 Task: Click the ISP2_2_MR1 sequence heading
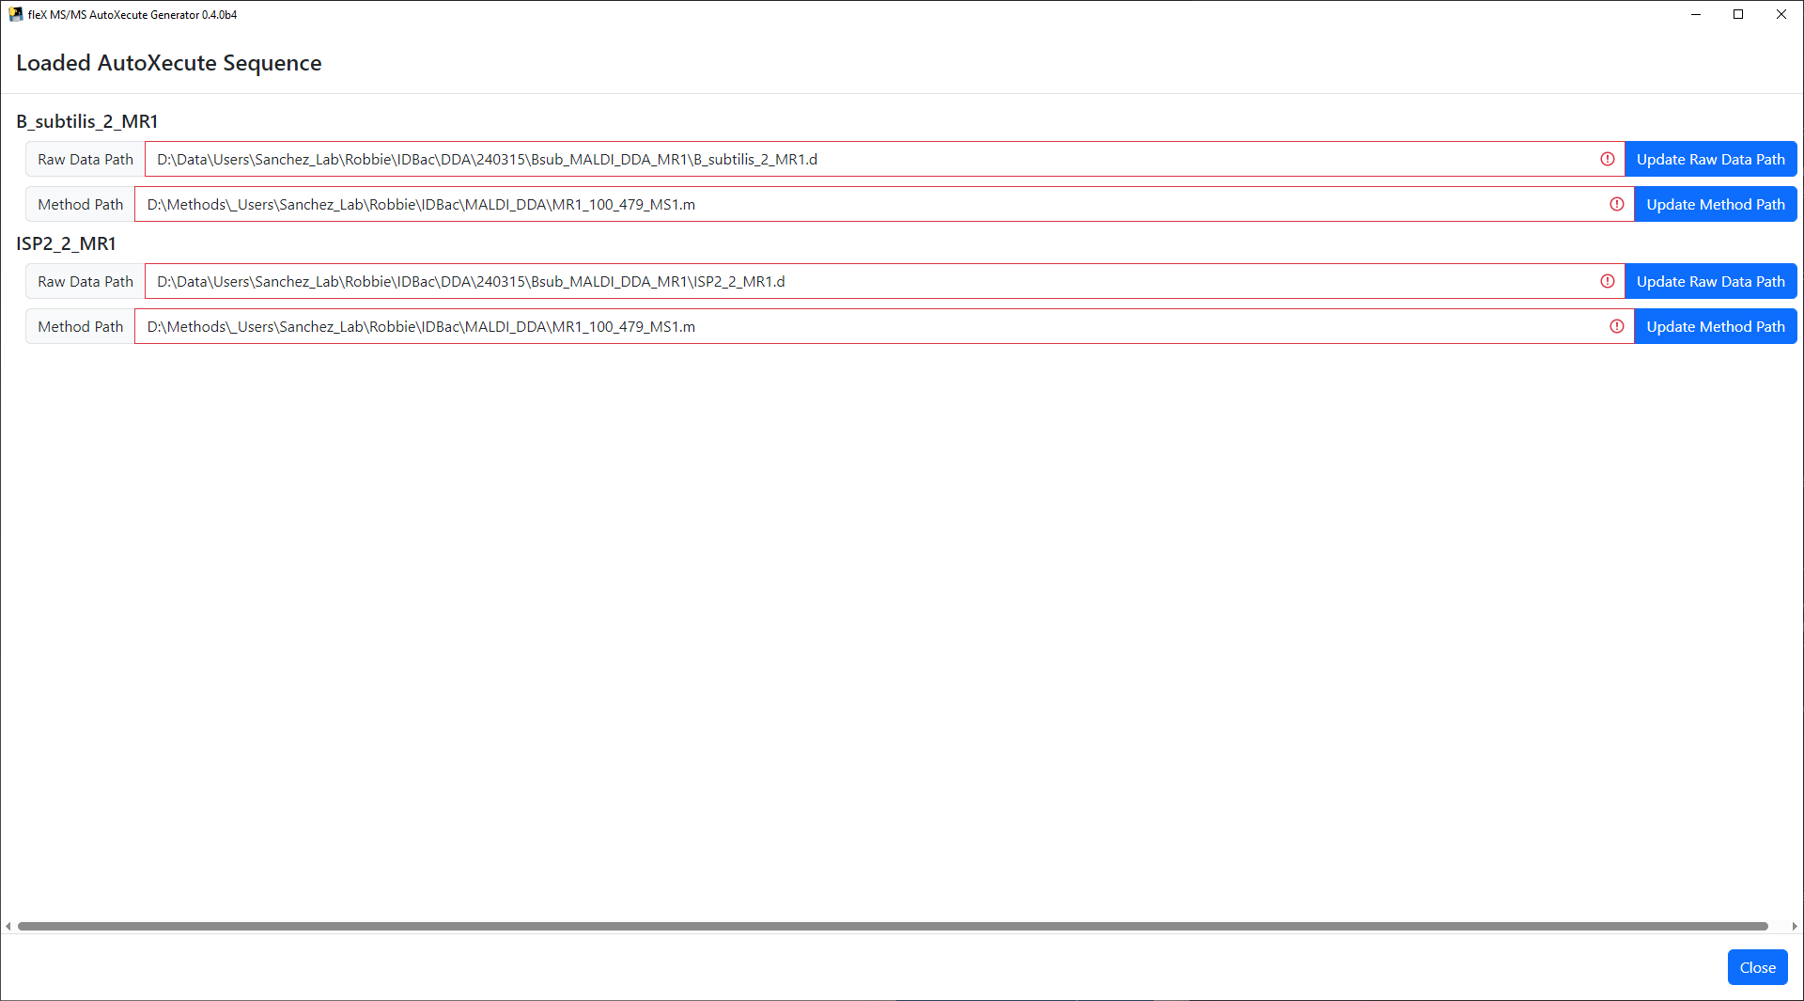[x=66, y=243]
